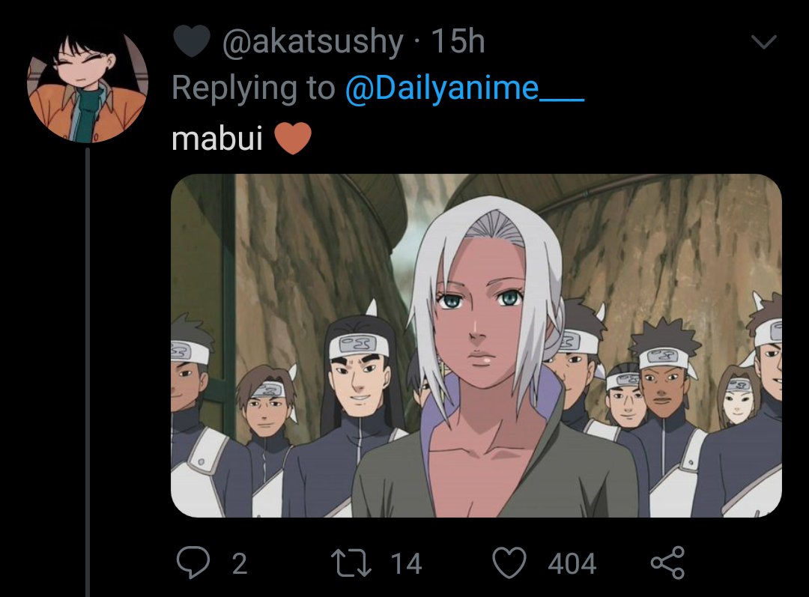The image size is (809, 597).
Task: Click the reply count number 2
Action: 240,563
